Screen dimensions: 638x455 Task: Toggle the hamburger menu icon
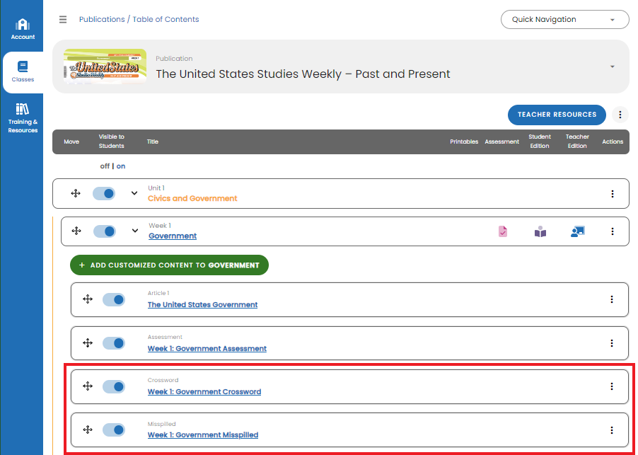[x=63, y=20]
